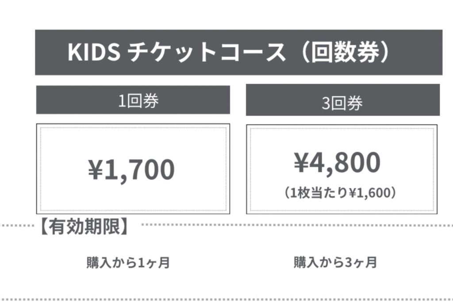This screenshot has width=453, height=307.
Task: Select the 3回券 header tab
Action: pos(342,102)
